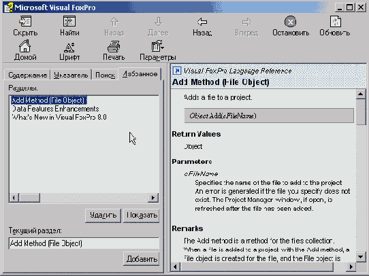Screen dimensions: 369x276
Task: Click the Удалить button
Action: click(x=103, y=215)
